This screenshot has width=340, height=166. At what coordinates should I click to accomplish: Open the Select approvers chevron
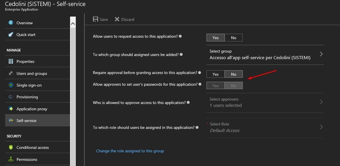coord(321,102)
